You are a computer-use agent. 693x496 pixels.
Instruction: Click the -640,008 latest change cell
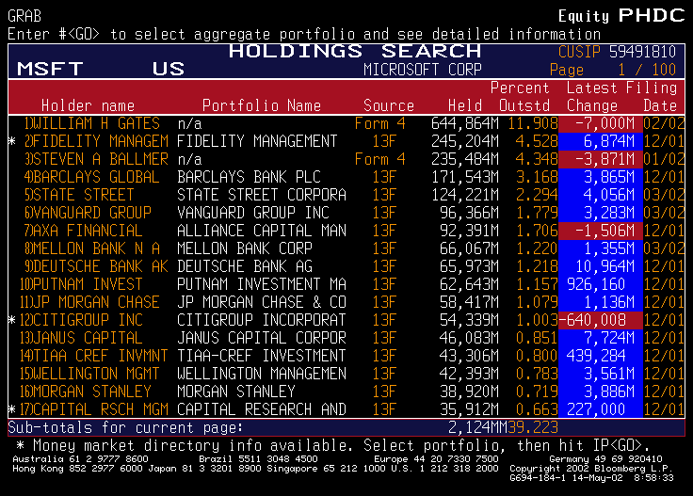point(601,320)
